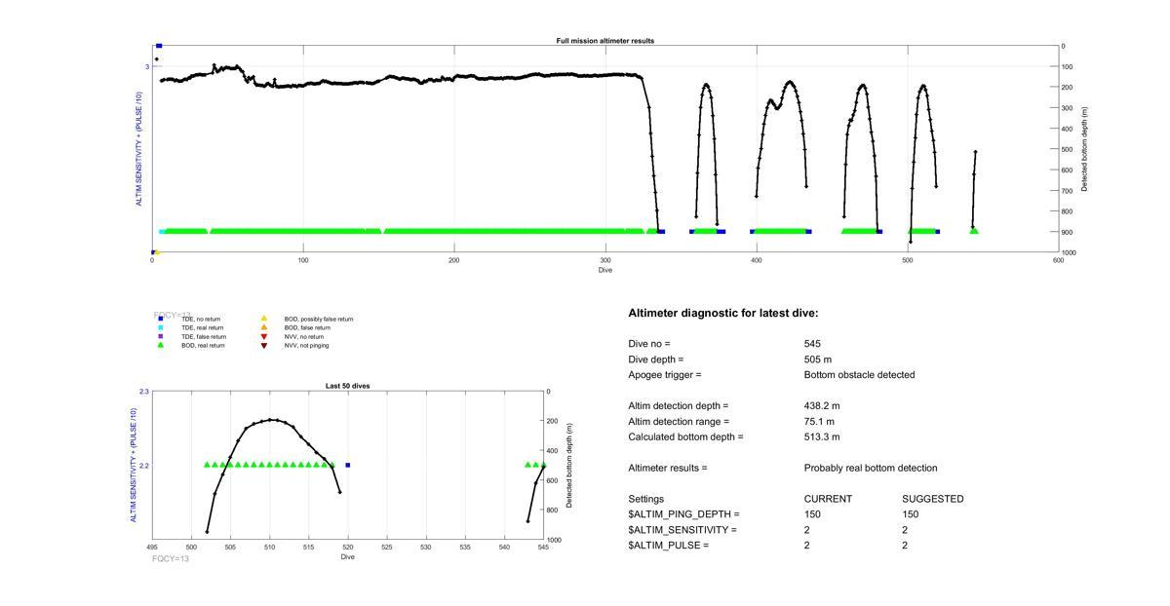Click the 'Altim detection range =' label
Screen dimensions: 1170x606
(679, 422)
